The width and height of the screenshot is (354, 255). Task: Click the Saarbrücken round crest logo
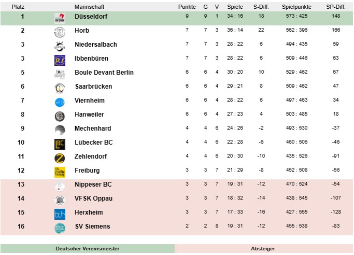click(60, 88)
